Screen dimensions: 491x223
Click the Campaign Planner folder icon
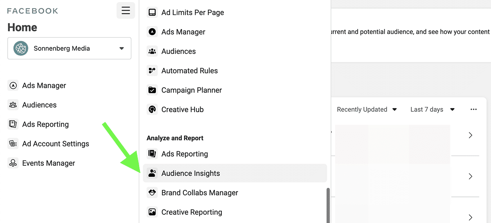tap(152, 90)
